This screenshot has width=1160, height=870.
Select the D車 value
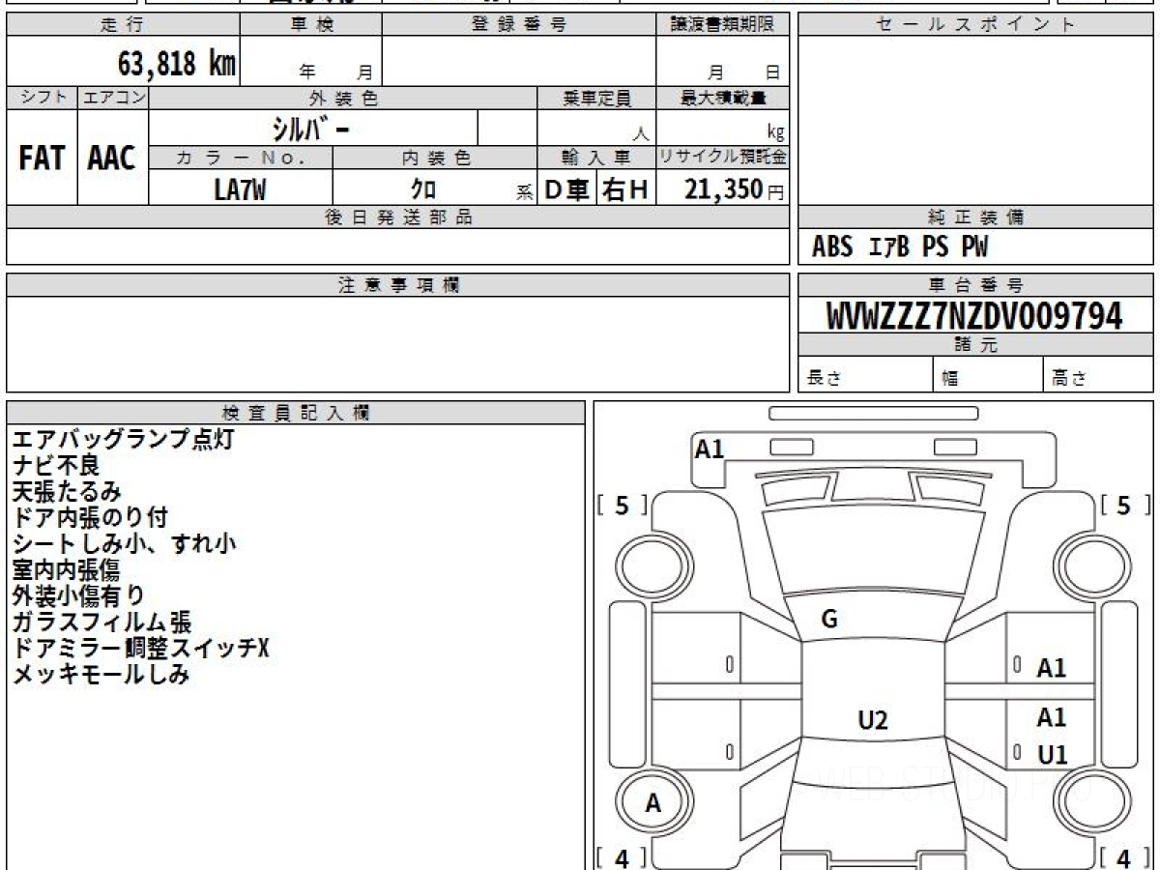[x=567, y=189]
